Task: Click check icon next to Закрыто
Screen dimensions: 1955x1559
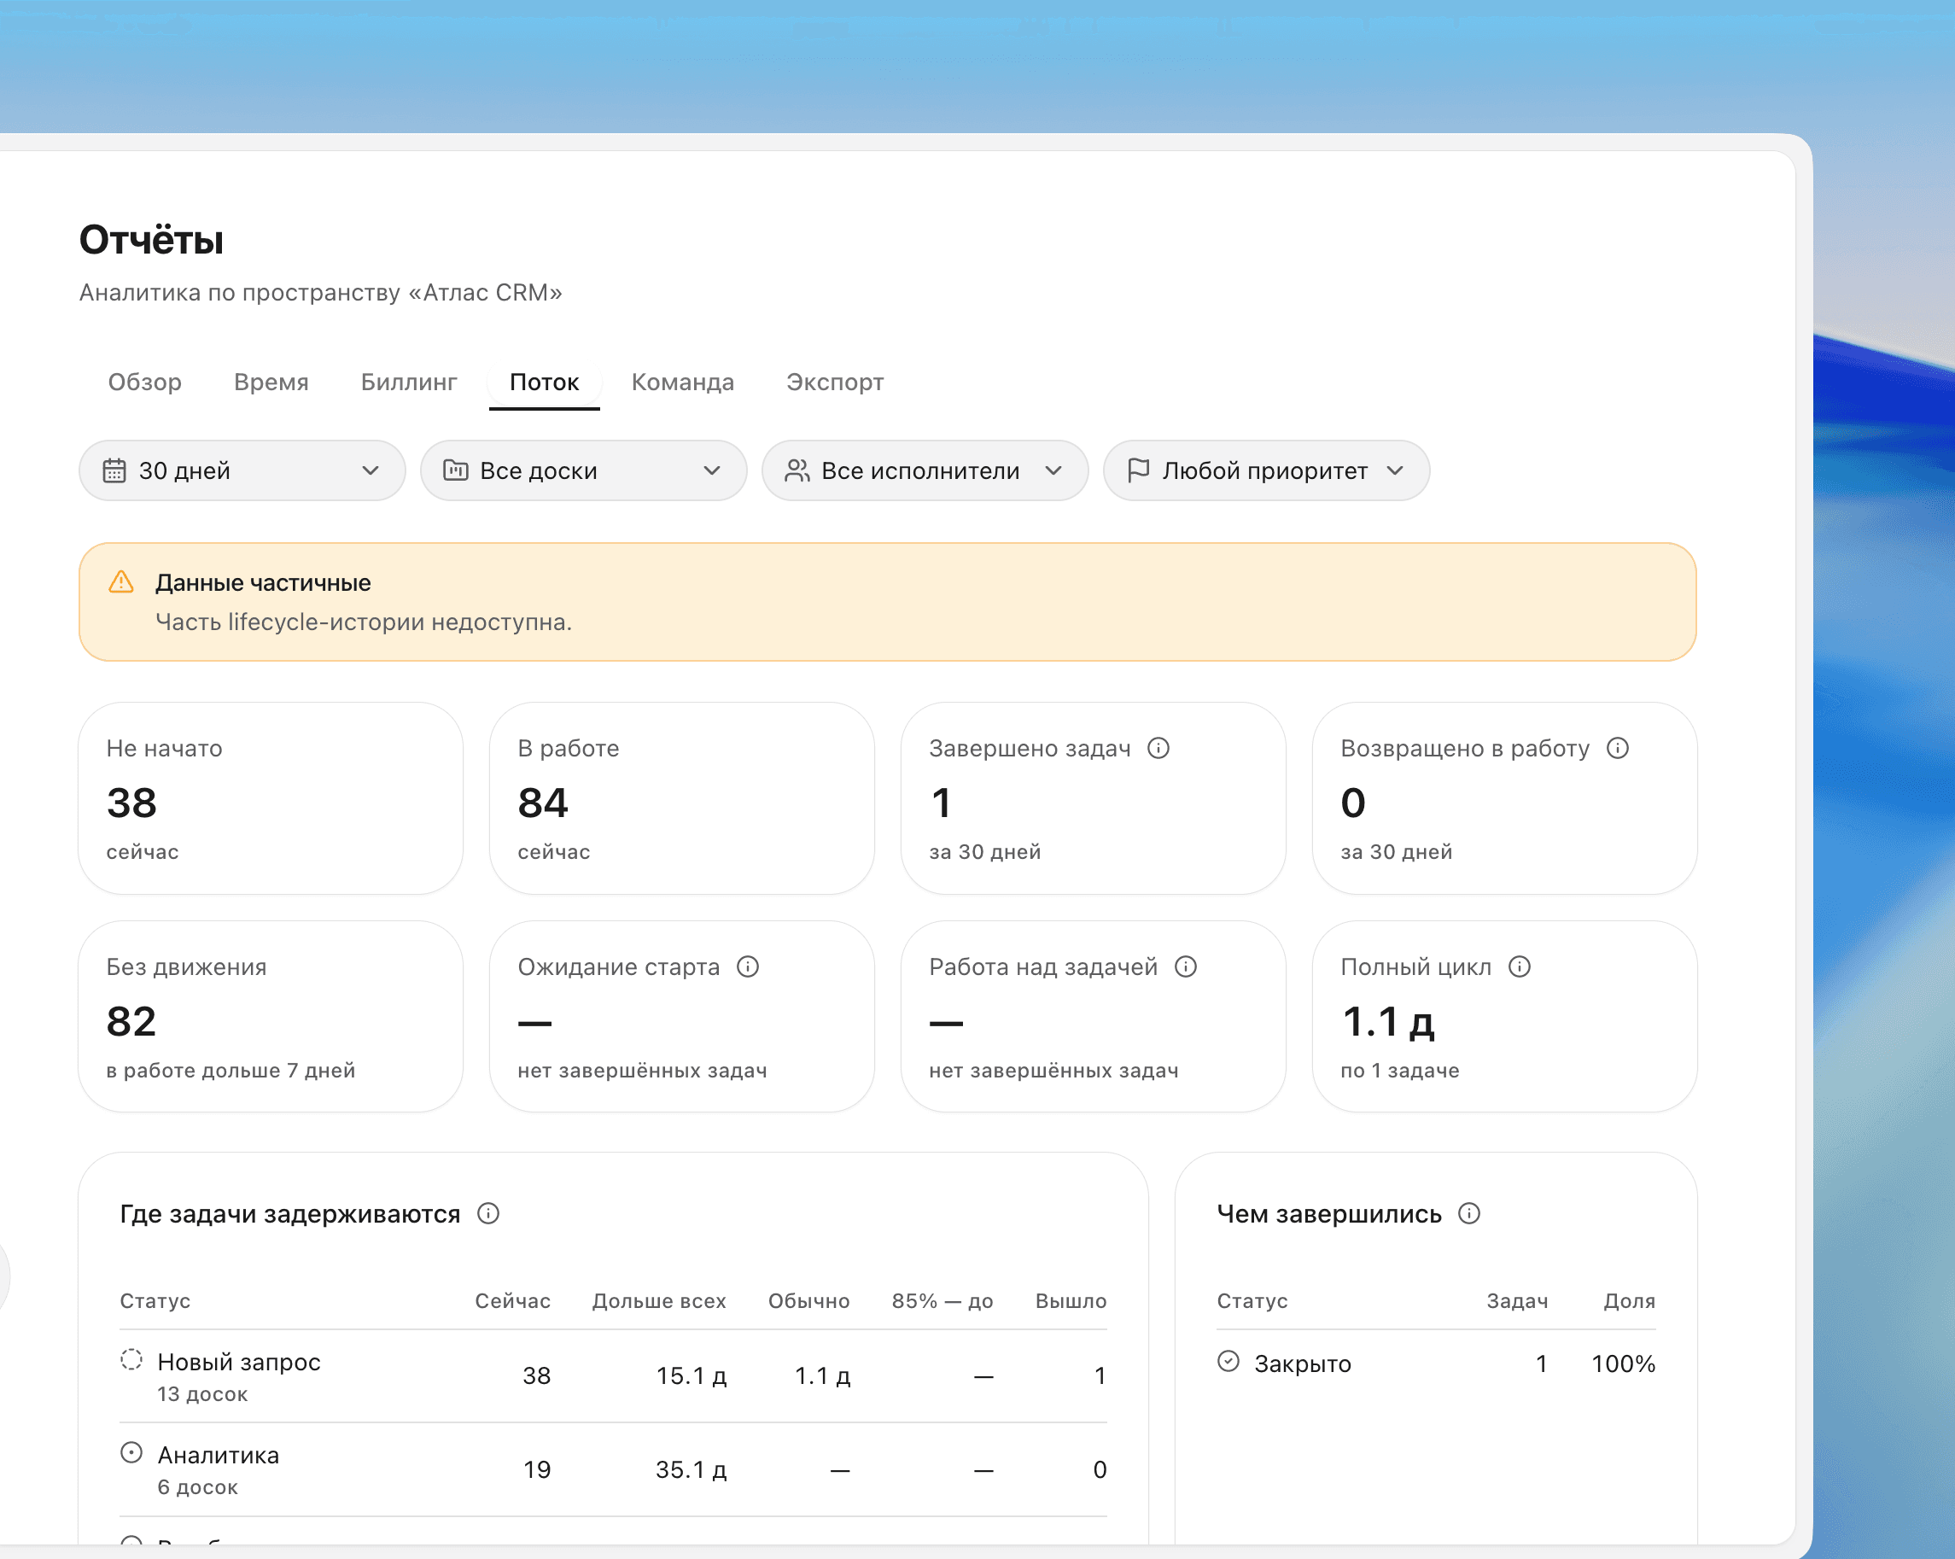Action: point(1228,1361)
